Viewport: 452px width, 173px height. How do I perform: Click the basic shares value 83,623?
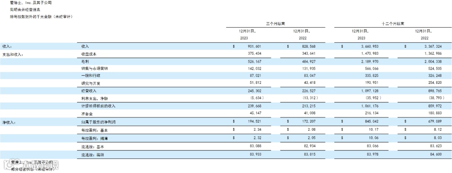(436, 147)
